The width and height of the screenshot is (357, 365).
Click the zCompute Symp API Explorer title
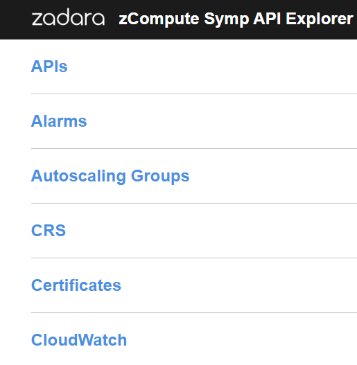click(236, 19)
